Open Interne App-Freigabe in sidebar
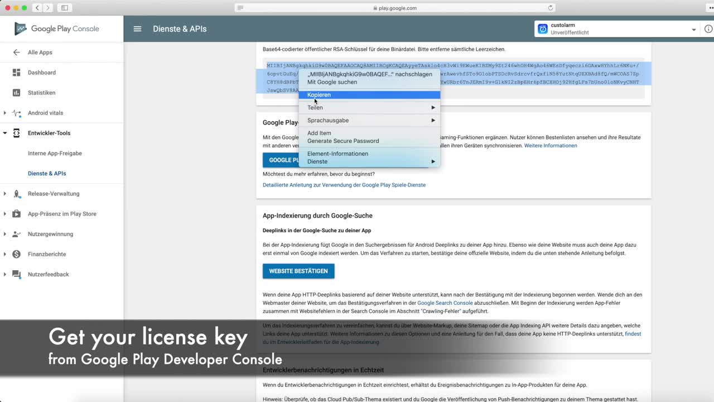The image size is (714, 402). pyautogui.click(x=55, y=153)
